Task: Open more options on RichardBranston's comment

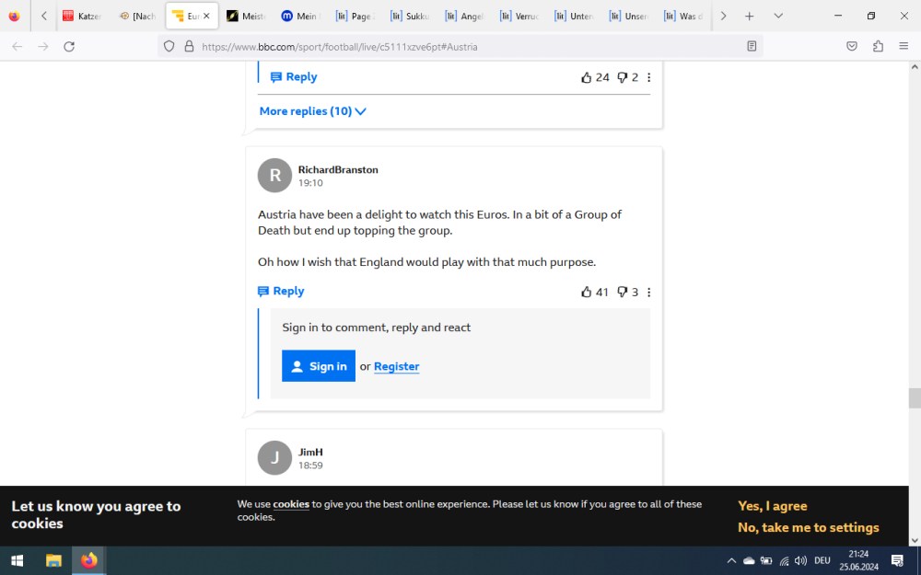Action: pyautogui.click(x=649, y=293)
